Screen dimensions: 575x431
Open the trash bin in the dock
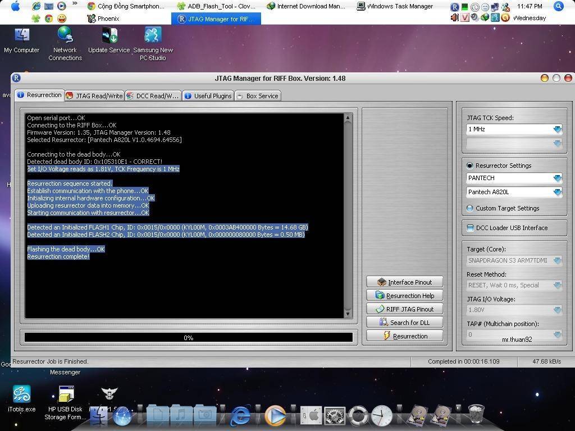[x=476, y=414]
